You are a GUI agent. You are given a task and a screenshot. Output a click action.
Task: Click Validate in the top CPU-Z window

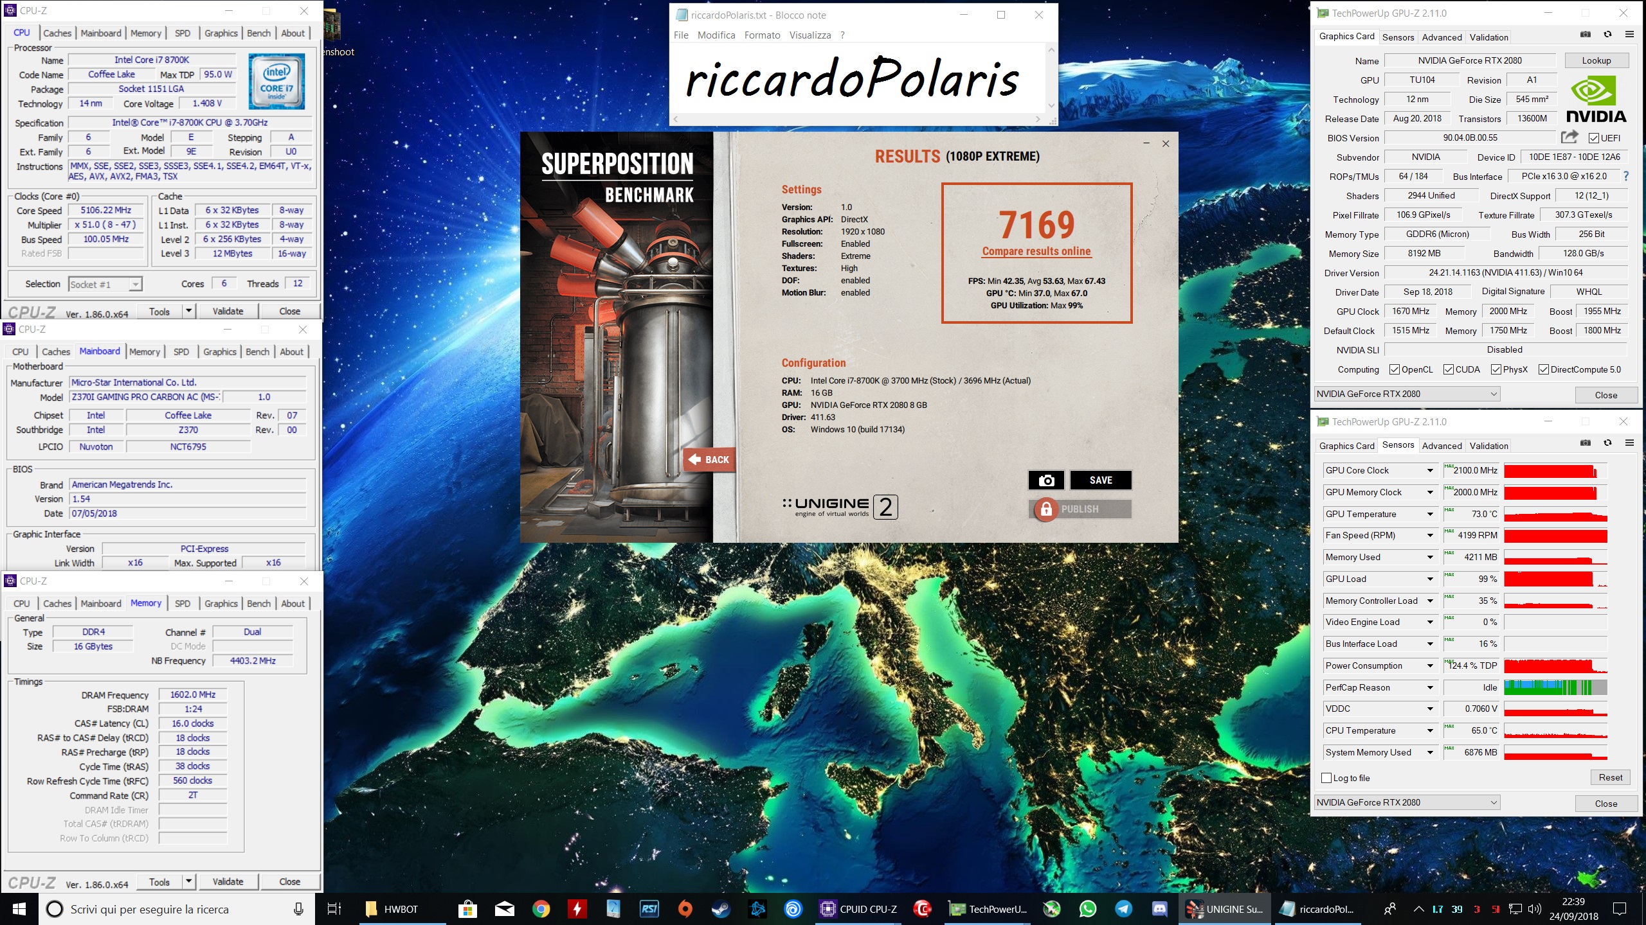tap(228, 311)
